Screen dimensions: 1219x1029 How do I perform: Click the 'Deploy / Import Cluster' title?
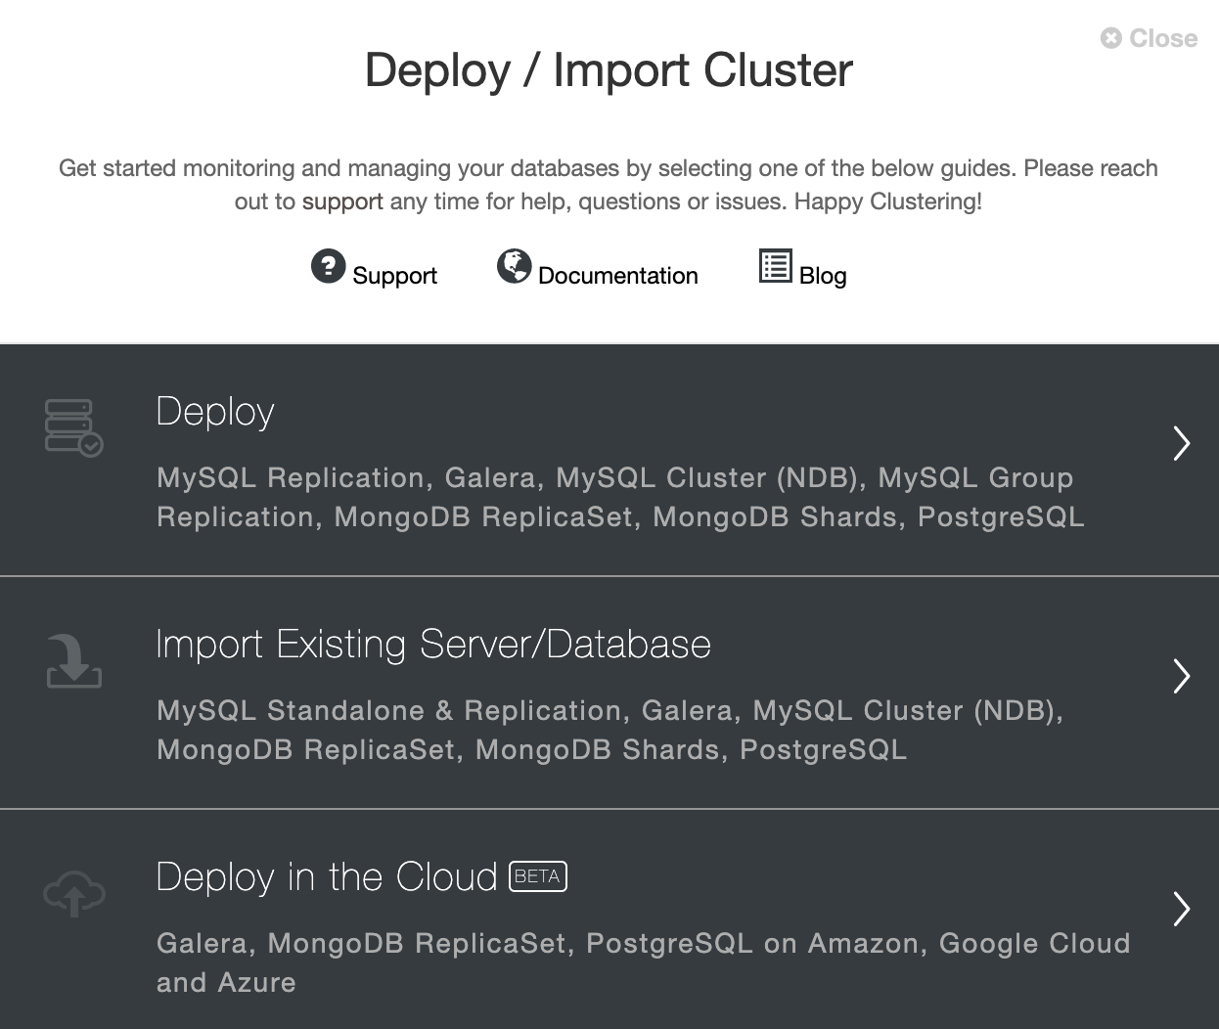tap(609, 70)
